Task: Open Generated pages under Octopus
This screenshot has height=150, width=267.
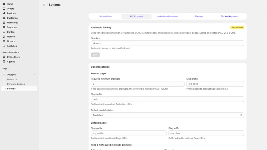Action: [16, 84]
